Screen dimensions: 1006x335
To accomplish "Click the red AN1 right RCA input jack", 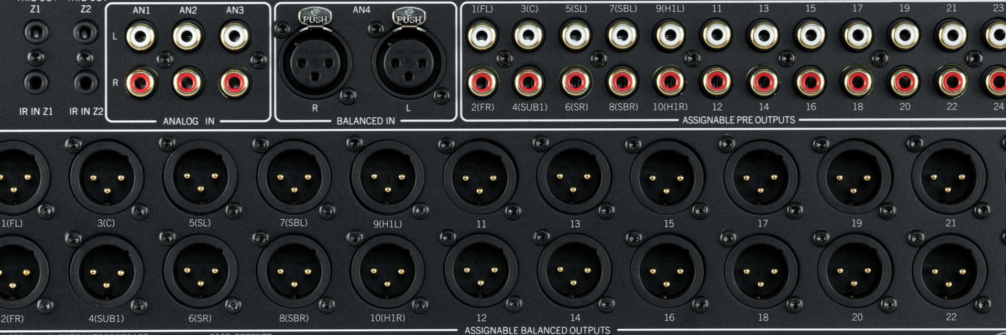I will (x=141, y=83).
